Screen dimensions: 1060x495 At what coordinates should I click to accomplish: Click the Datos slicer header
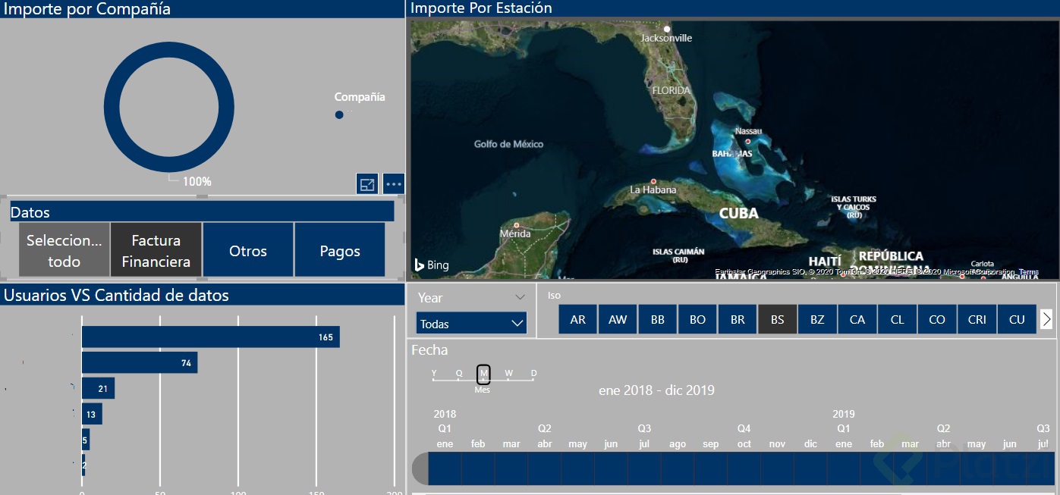click(x=202, y=212)
